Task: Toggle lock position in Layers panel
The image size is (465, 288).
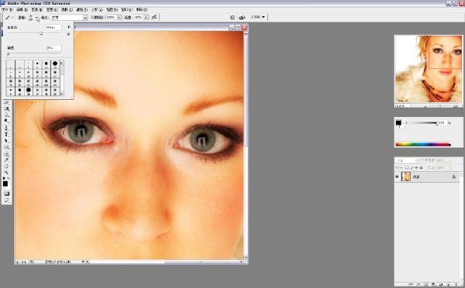Action: pos(416,168)
